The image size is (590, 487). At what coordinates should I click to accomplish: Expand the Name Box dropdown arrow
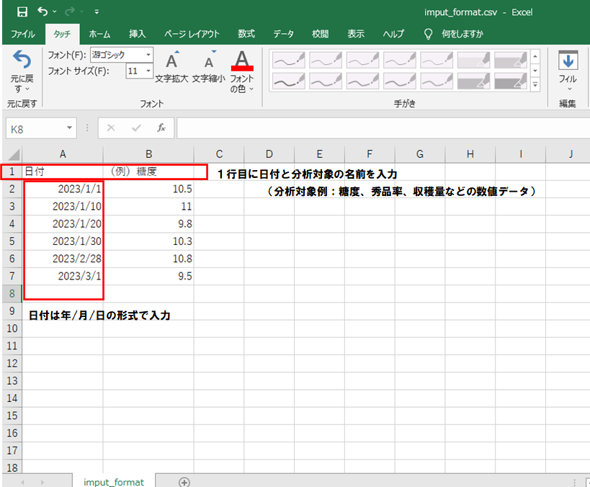pos(70,128)
